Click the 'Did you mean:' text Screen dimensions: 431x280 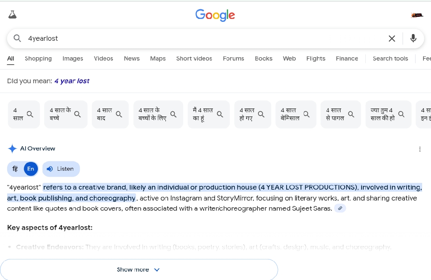point(29,81)
